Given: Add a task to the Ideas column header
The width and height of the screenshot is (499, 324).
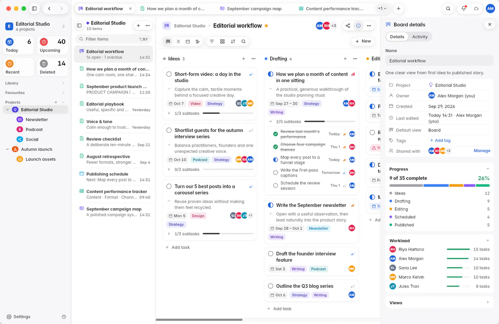Looking at the screenshot, I should [244, 59].
